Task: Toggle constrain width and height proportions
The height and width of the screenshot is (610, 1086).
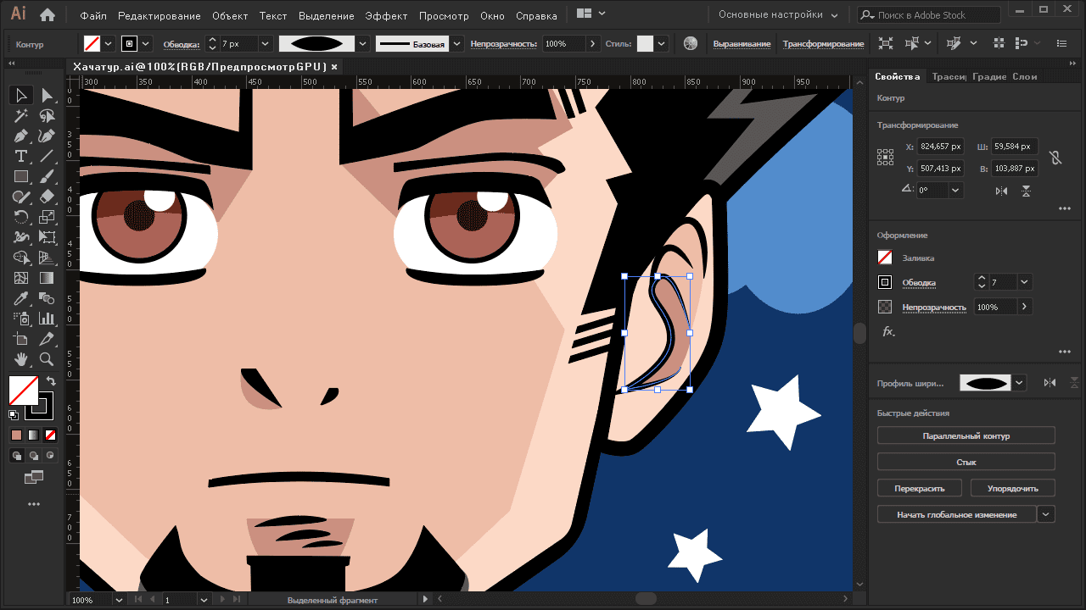Action: click(x=1055, y=158)
